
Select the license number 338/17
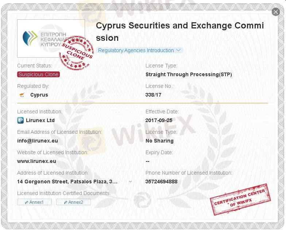(153, 95)
